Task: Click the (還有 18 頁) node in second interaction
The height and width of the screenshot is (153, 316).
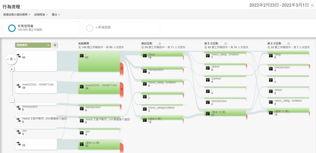Action: 225,113
